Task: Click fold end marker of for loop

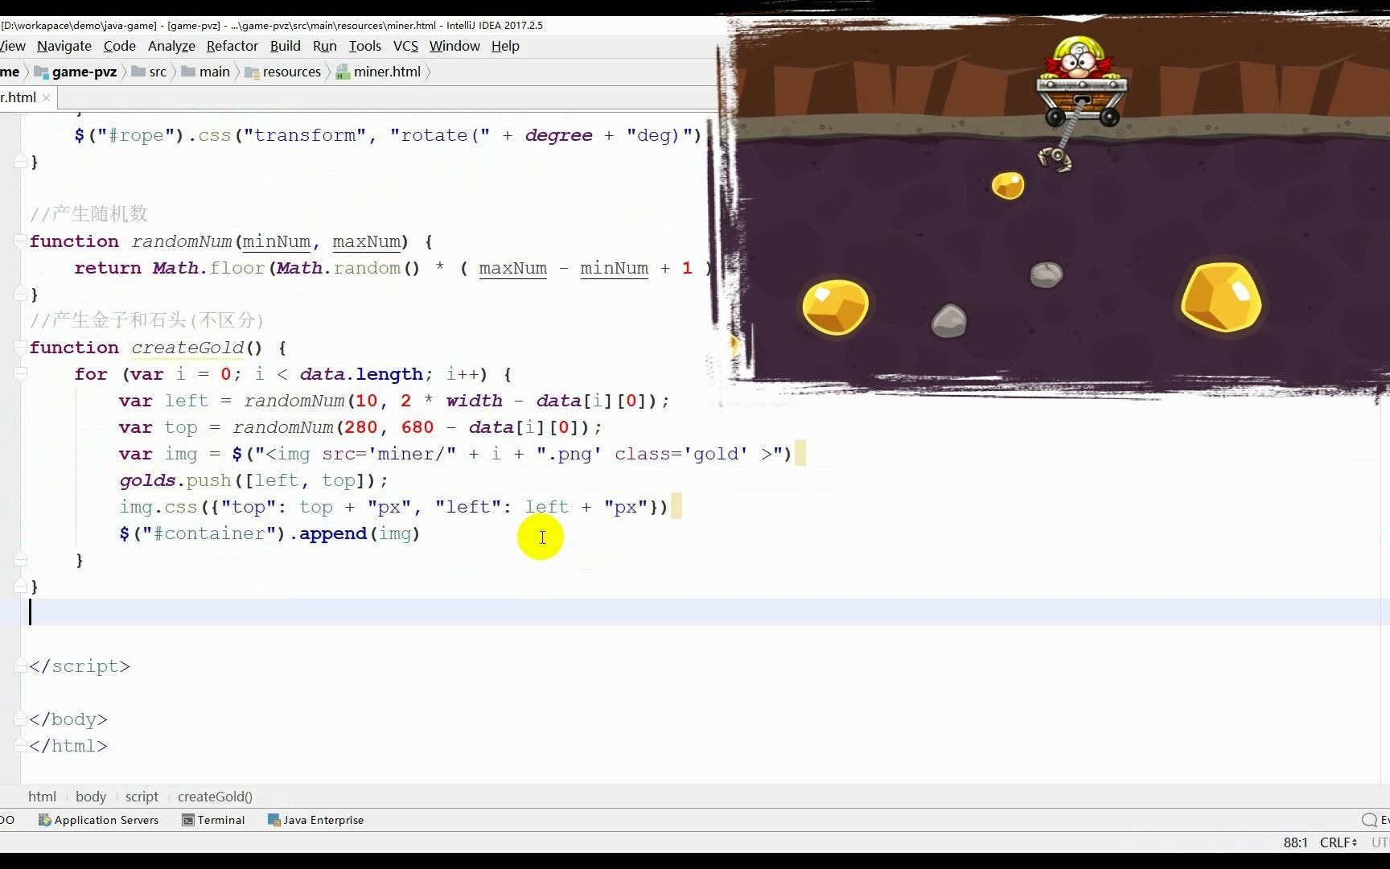Action: (x=21, y=559)
